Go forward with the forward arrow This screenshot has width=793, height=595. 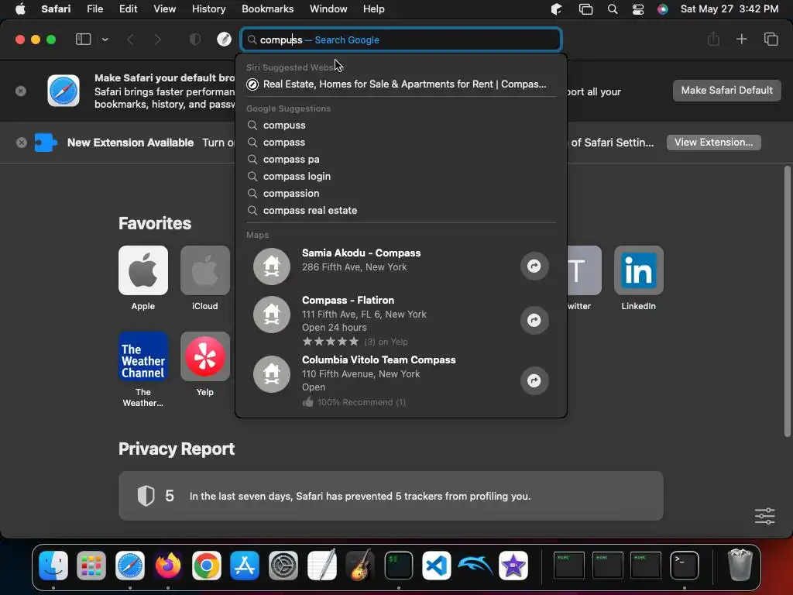pyautogui.click(x=157, y=40)
